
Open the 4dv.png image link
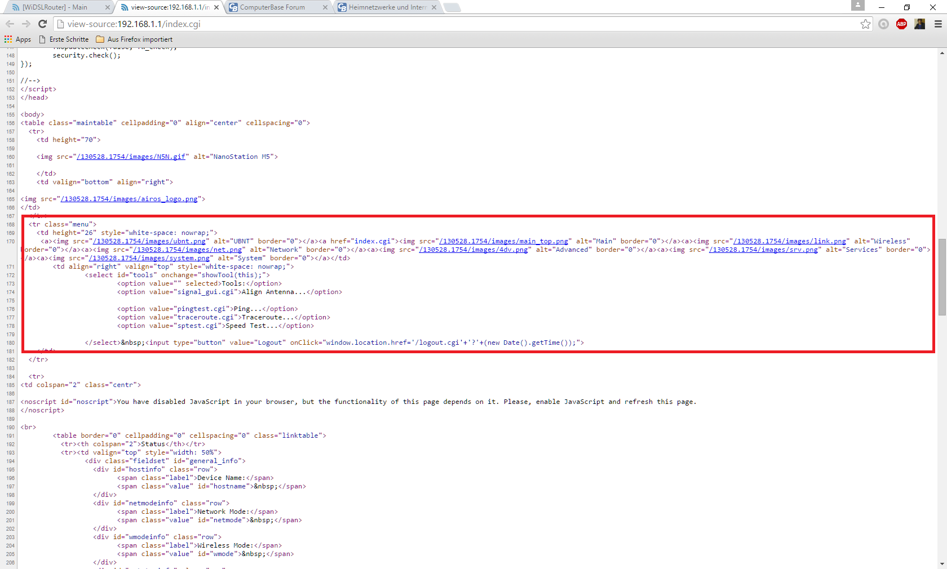coord(473,250)
